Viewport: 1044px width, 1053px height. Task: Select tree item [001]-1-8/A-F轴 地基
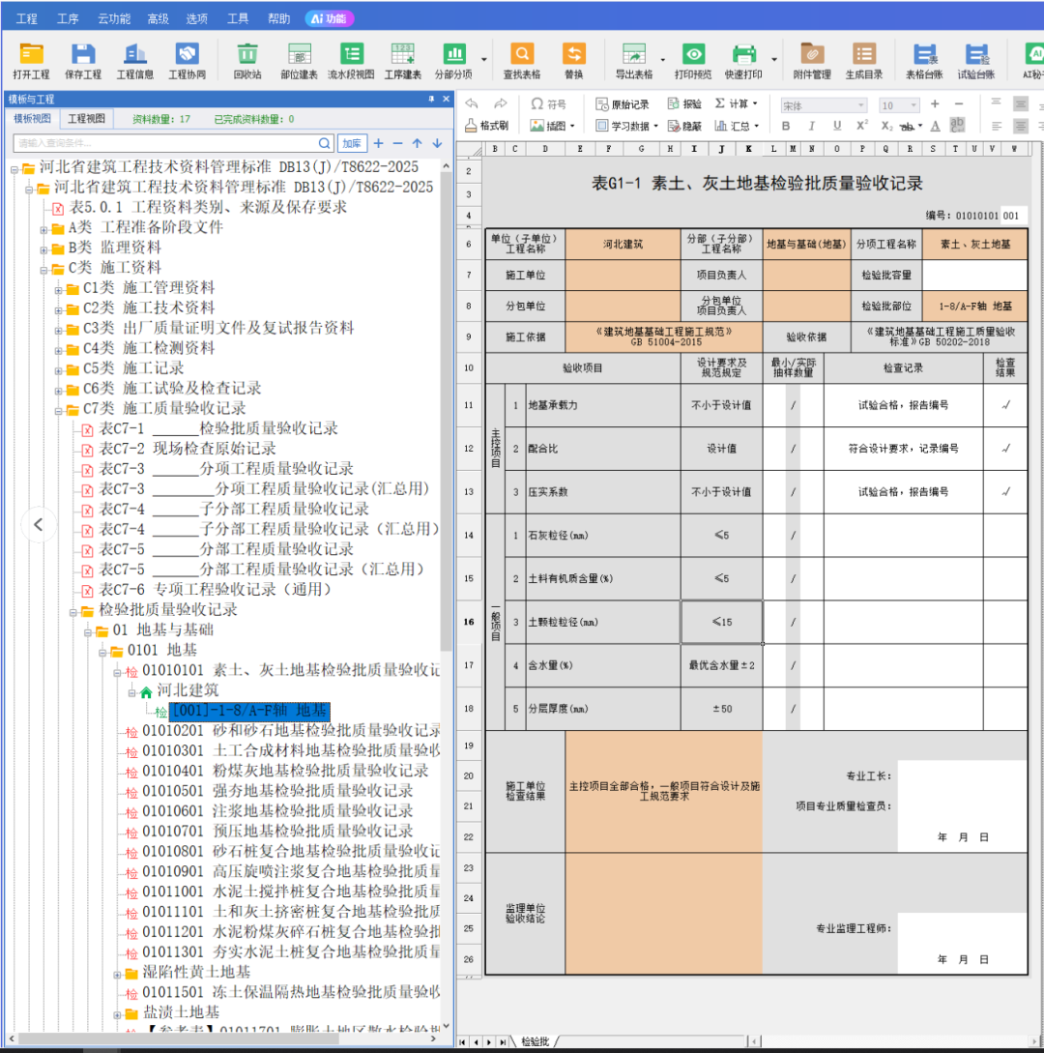(x=249, y=711)
